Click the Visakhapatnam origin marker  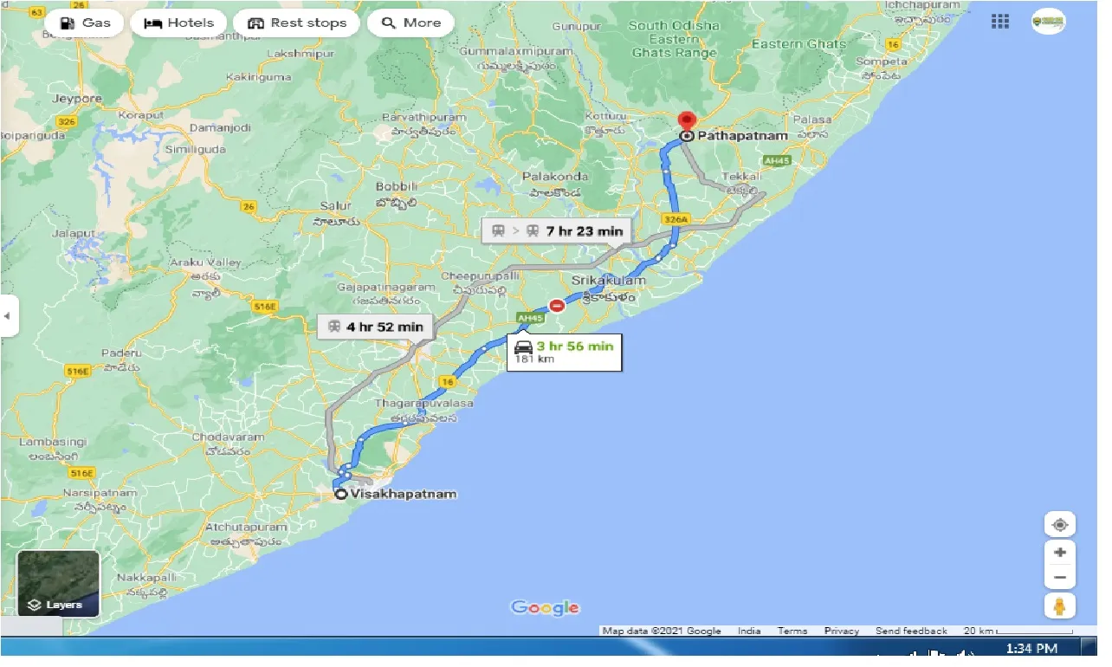[341, 494]
